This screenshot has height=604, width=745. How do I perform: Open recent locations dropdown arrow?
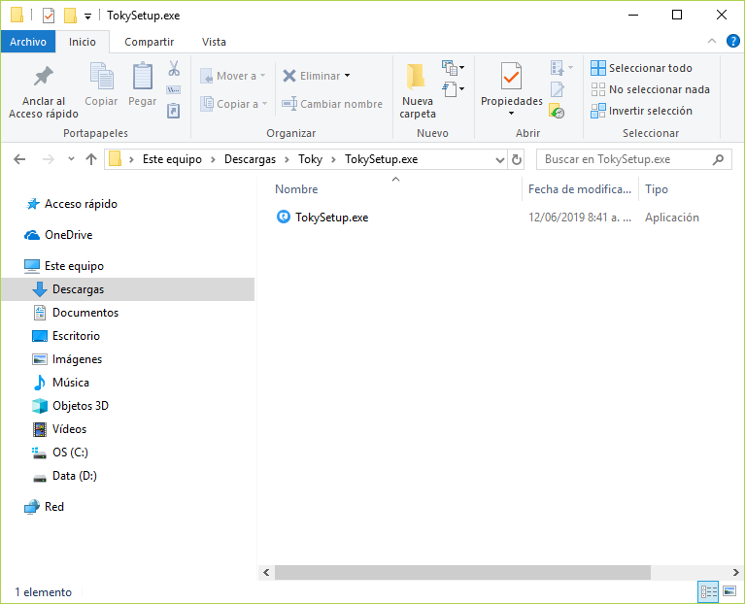coord(71,159)
